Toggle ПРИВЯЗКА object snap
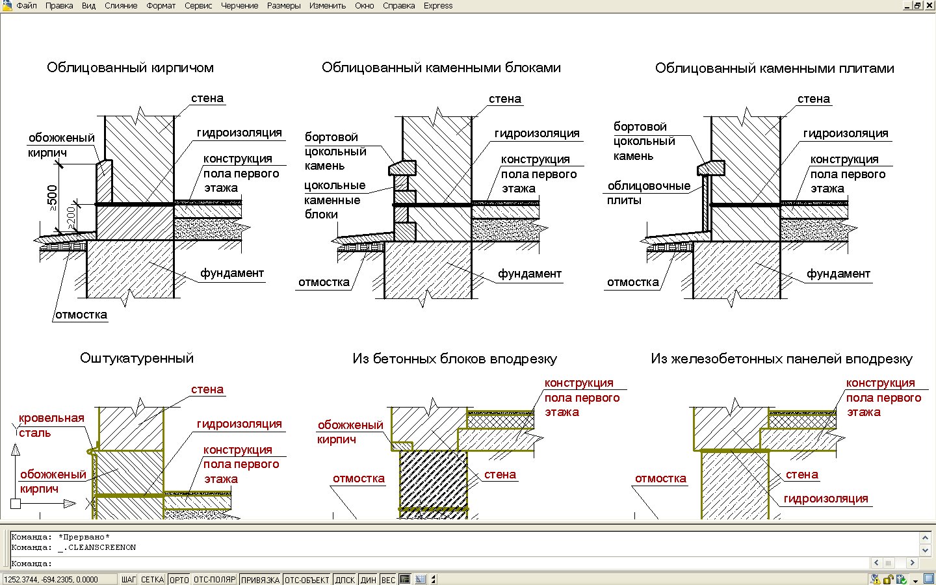The image size is (936, 585). point(260,579)
